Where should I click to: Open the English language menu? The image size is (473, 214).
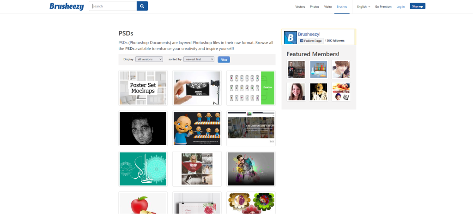point(364,6)
